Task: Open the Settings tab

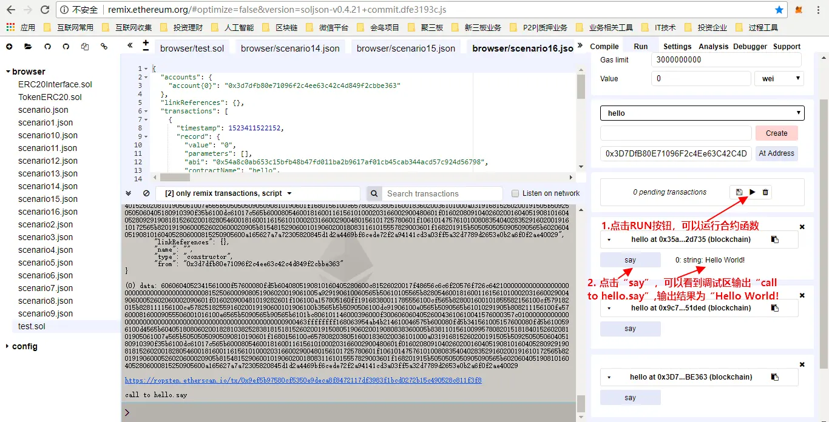Action: [677, 47]
